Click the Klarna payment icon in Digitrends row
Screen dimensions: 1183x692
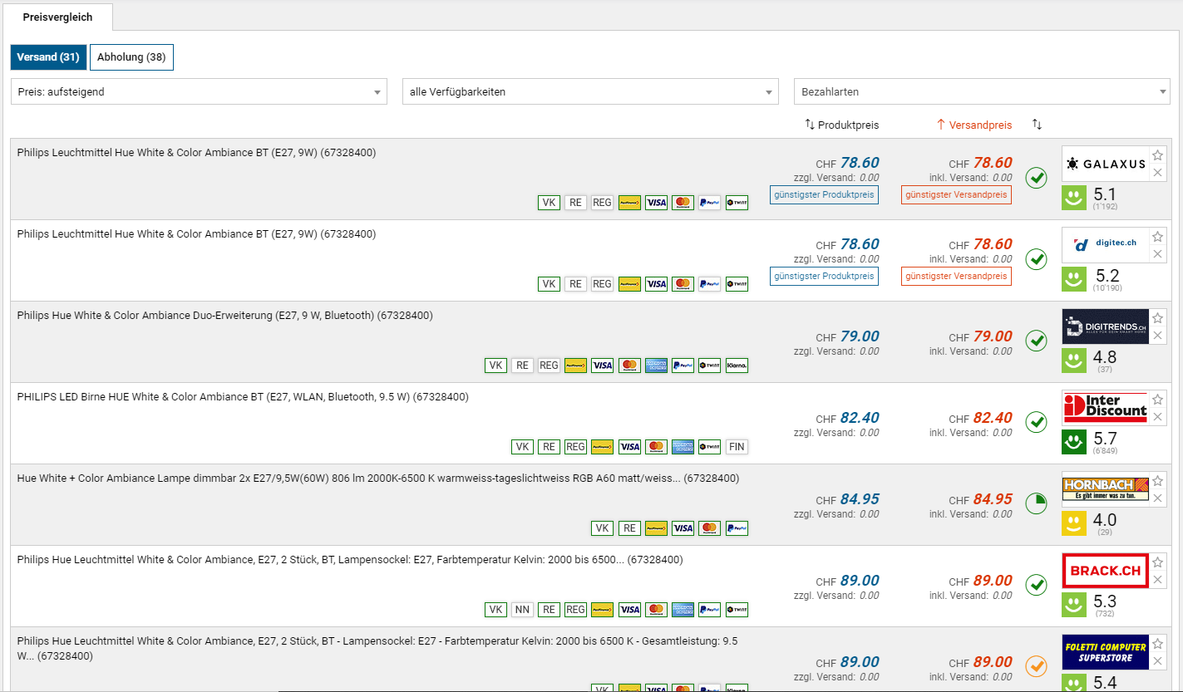click(x=736, y=365)
